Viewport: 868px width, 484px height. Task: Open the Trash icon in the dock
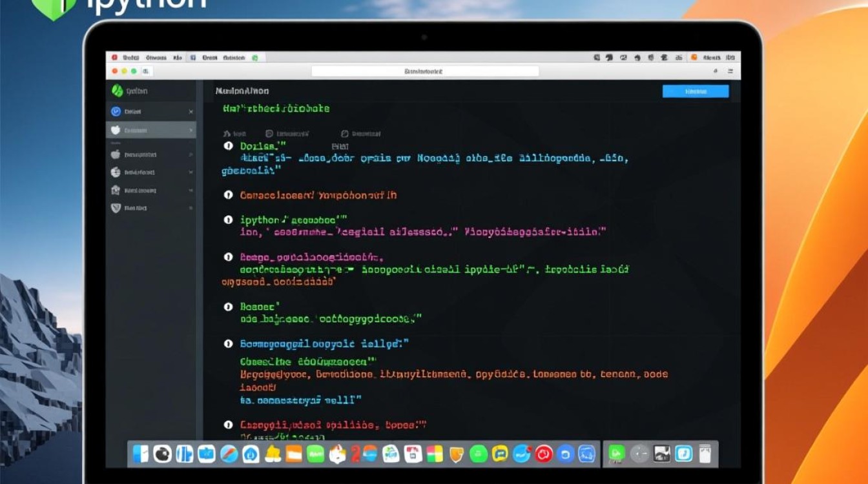705,454
